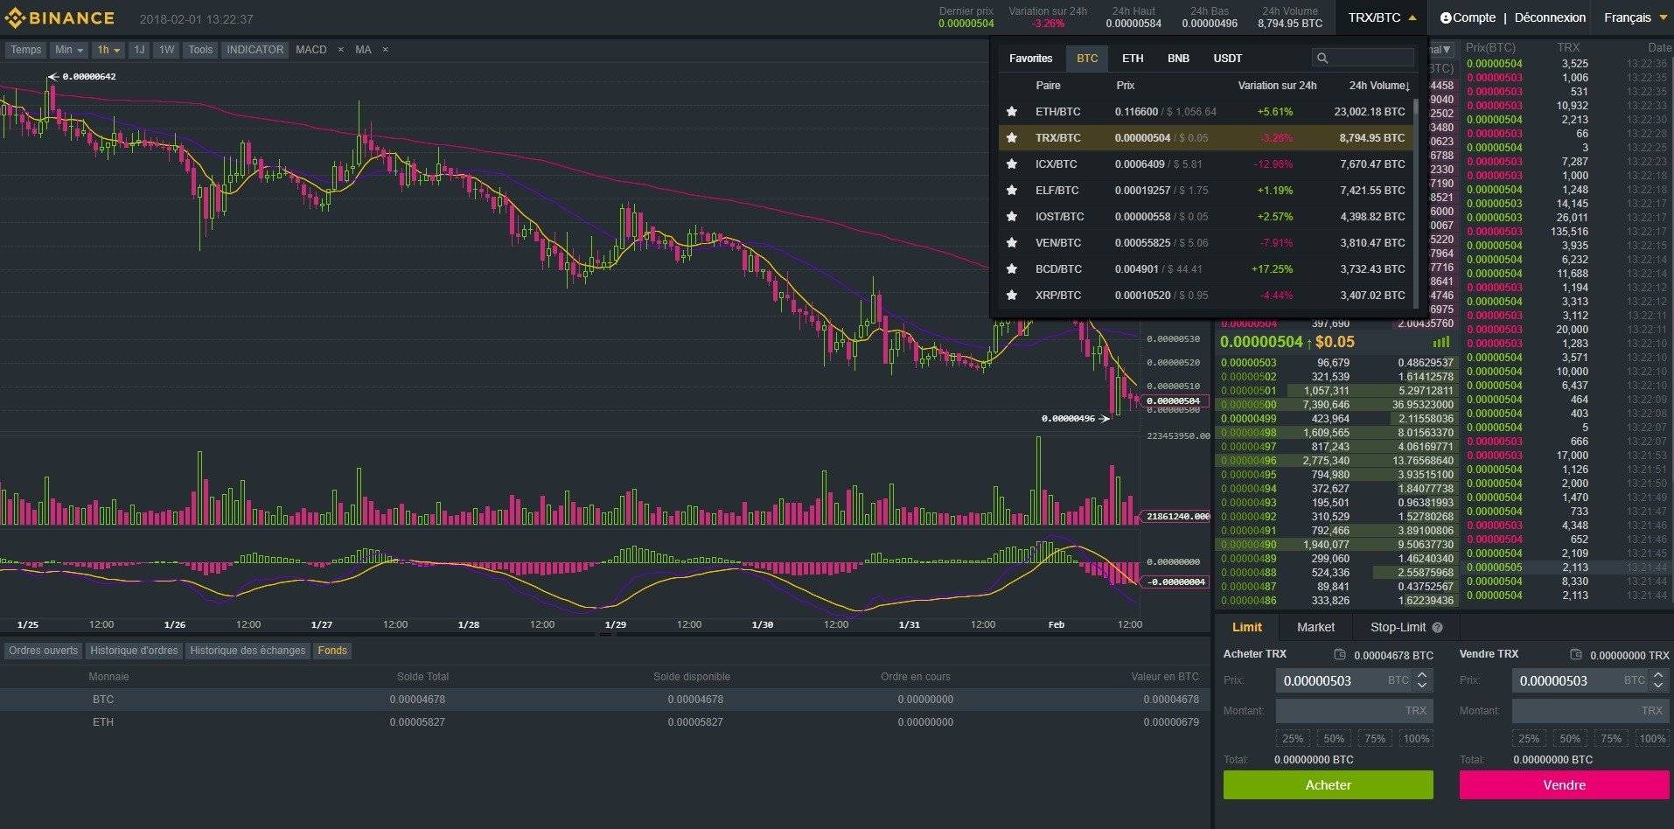The height and width of the screenshot is (829, 1674).
Task: Click the help icon next to Stop-Limit
Action: [x=1438, y=627]
